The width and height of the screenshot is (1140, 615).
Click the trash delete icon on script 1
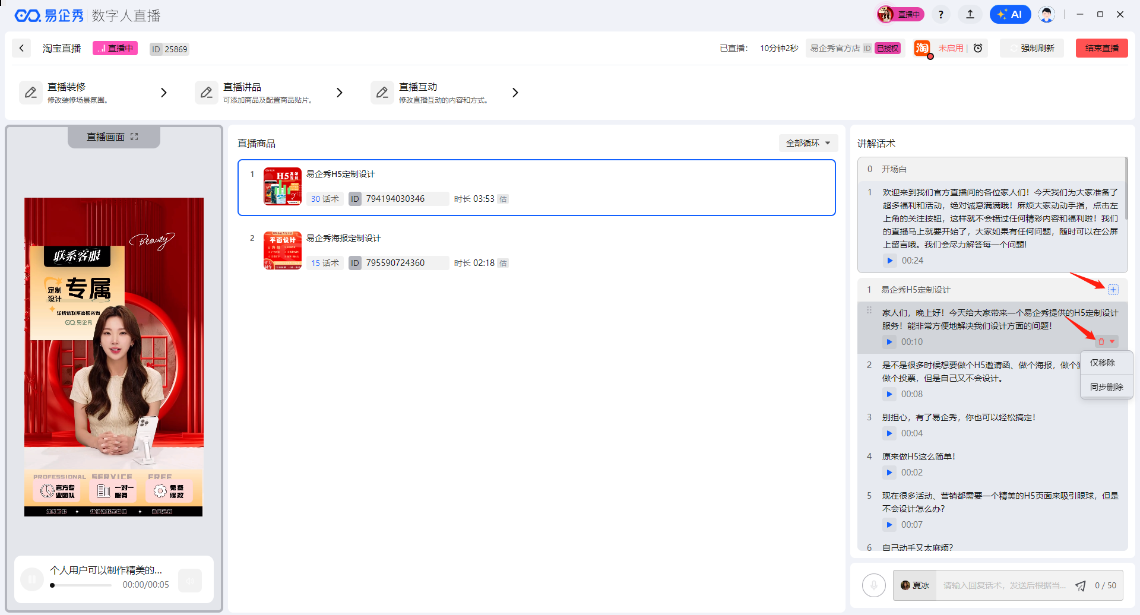1101,341
